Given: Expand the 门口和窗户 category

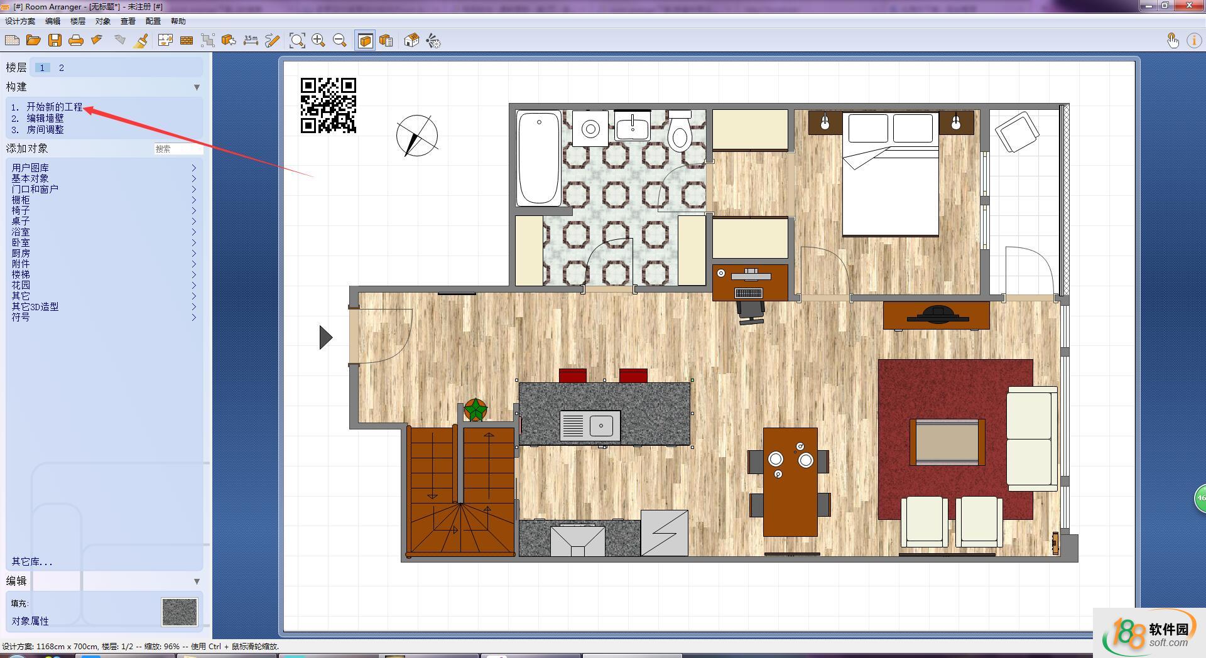Looking at the screenshot, I should [35, 189].
